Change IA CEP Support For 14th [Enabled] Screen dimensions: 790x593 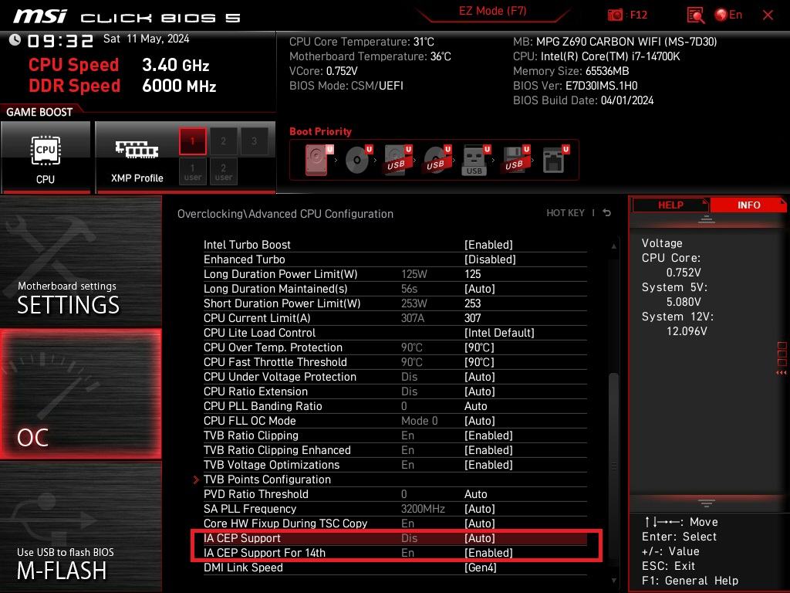click(x=488, y=553)
